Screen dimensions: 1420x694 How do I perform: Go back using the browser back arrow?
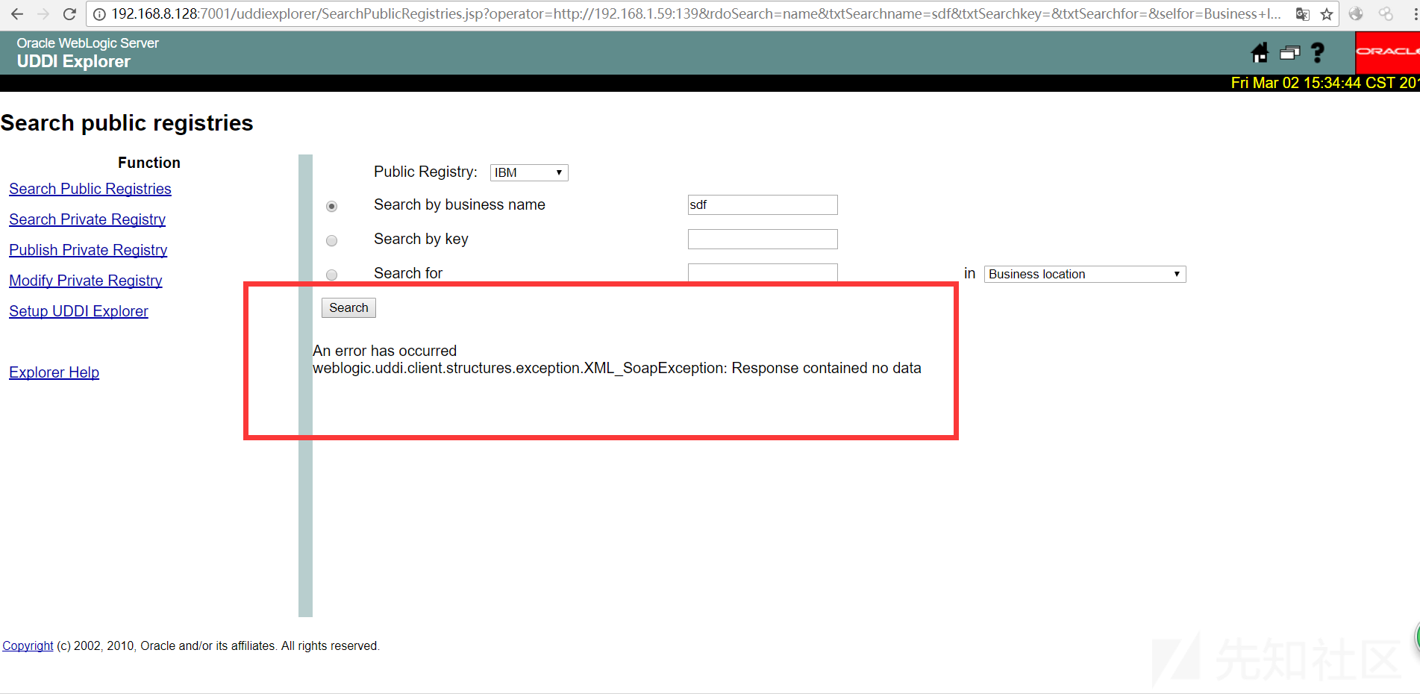point(17,14)
